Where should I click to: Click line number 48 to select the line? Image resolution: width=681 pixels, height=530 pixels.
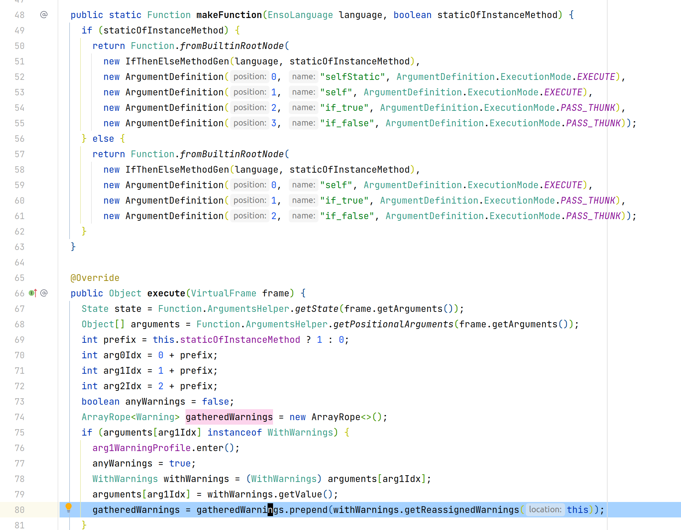tap(19, 14)
